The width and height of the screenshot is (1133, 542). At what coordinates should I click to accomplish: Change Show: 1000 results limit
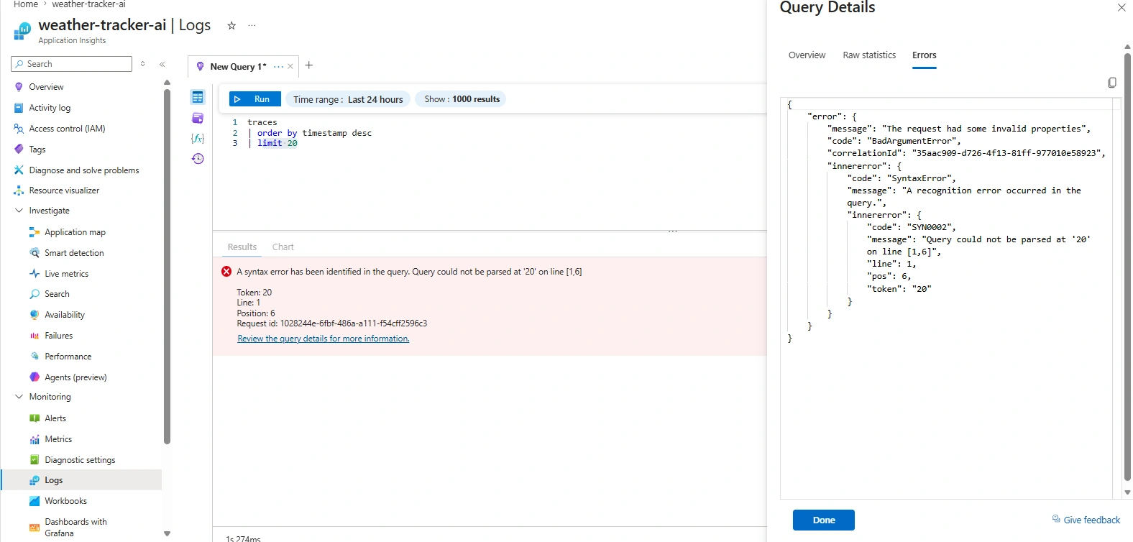461,99
